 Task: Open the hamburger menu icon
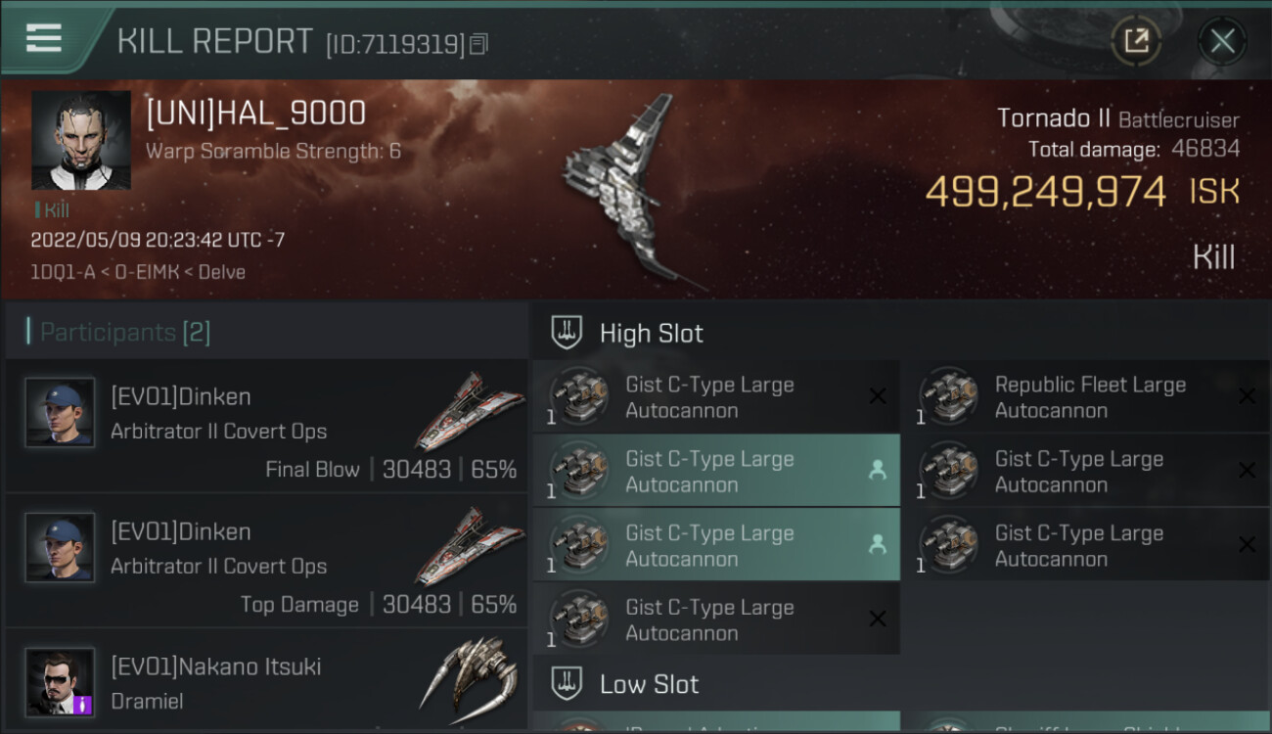[44, 38]
